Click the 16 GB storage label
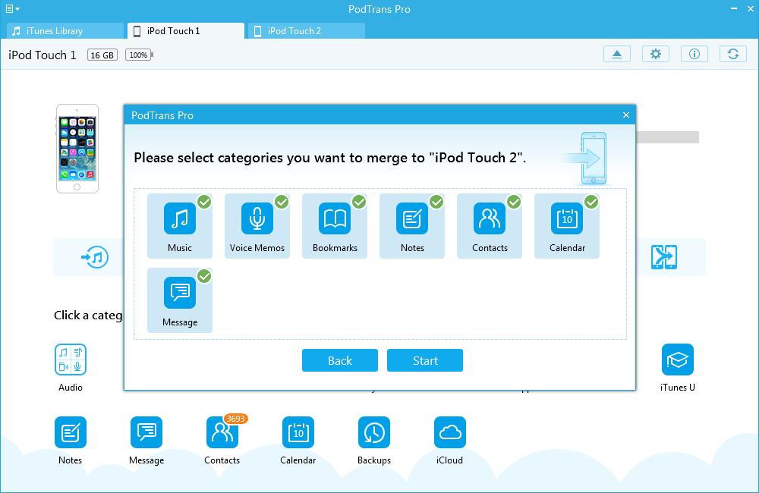Screen dimensions: 759x493 coord(102,55)
